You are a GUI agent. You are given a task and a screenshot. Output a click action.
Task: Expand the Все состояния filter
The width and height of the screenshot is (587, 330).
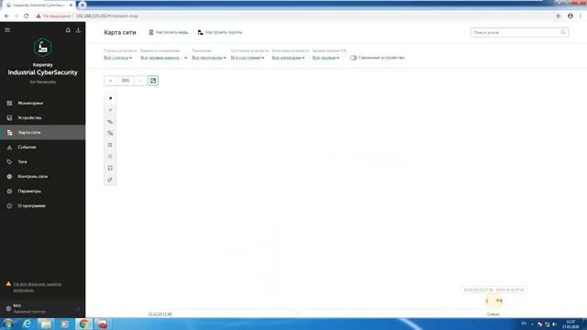click(248, 58)
